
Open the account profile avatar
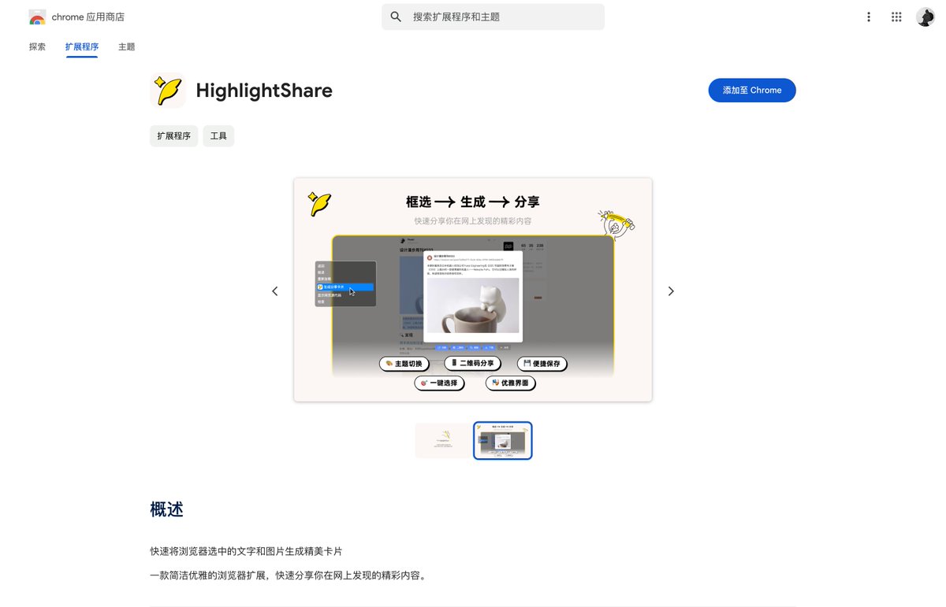926,17
